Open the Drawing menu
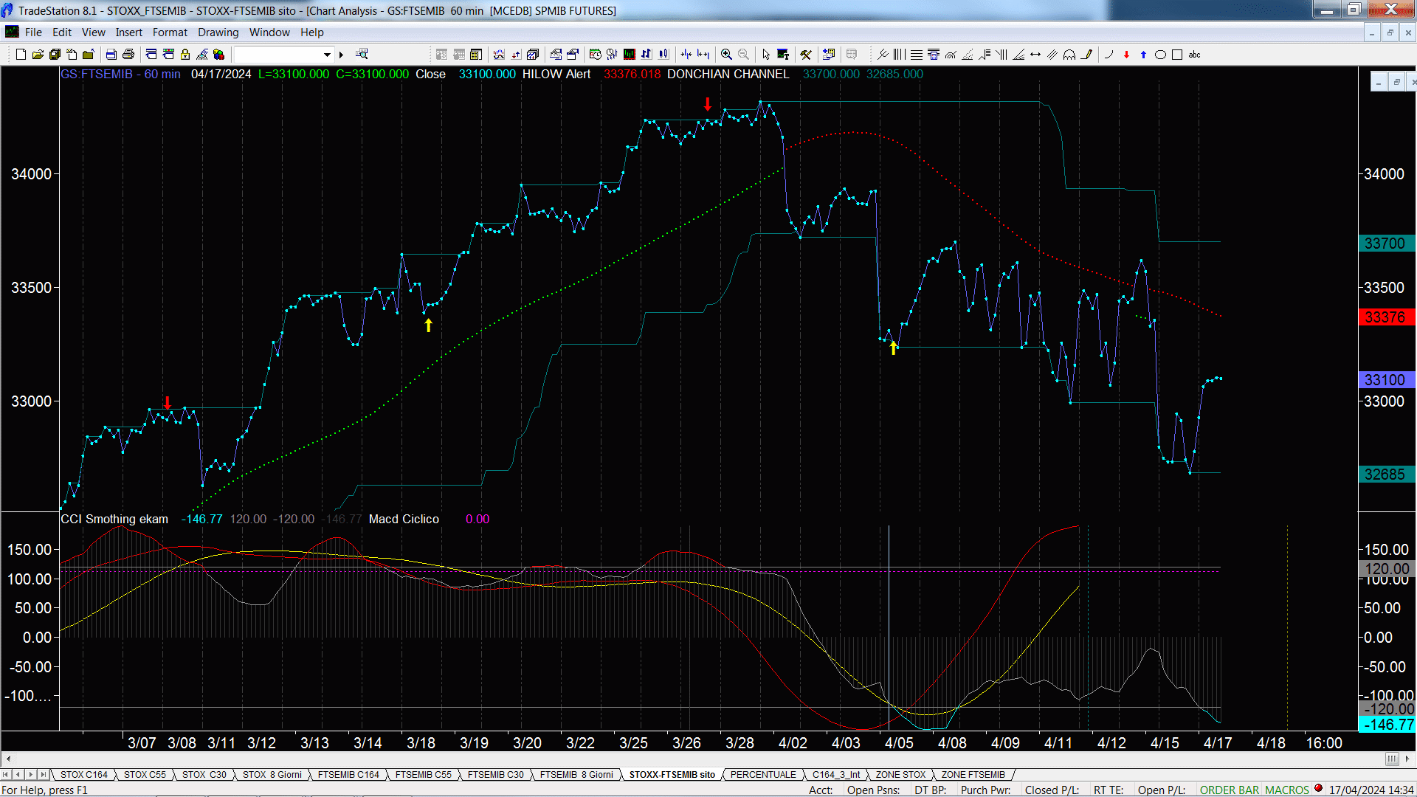Screen dimensions: 1417x797 (218, 32)
